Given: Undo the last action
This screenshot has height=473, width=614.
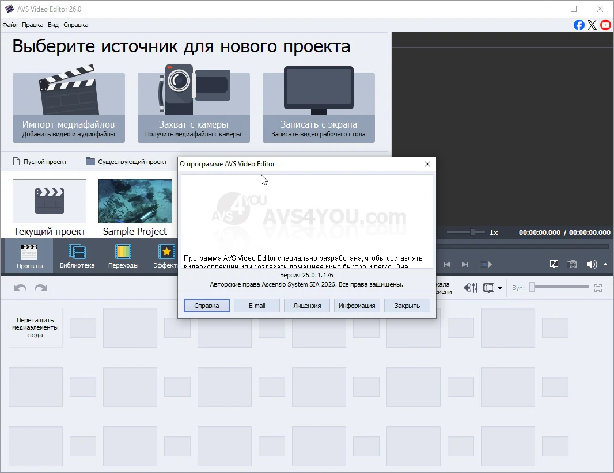Looking at the screenshot, I should pyautogui.click(x=20, y=288).
